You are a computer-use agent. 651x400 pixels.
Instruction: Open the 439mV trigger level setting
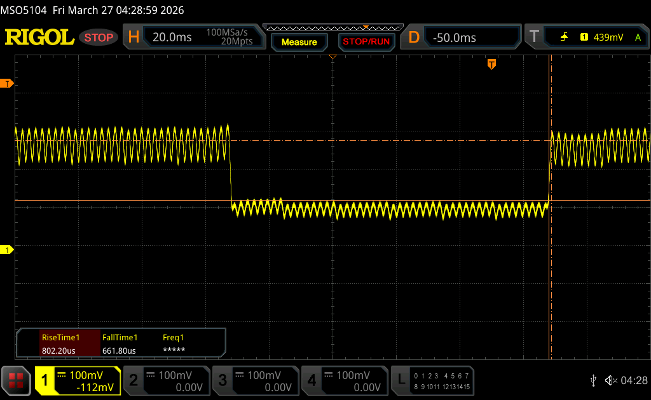(x=608, y=37)
